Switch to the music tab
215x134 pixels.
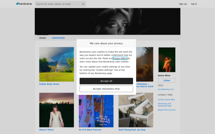(43, 38)
